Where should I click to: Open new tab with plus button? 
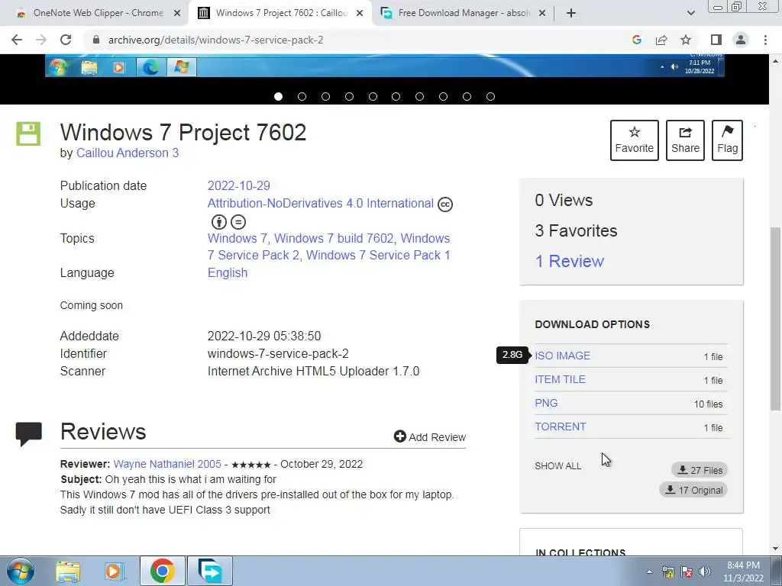571,13
